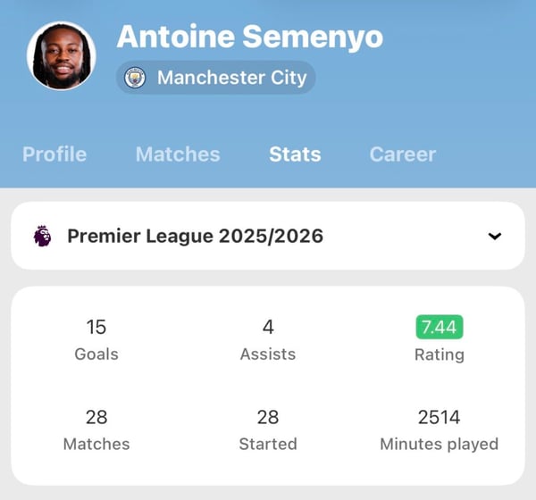Click the Antoine Semenyo name heading
This screenshot has width=536, height=500.
249,37
